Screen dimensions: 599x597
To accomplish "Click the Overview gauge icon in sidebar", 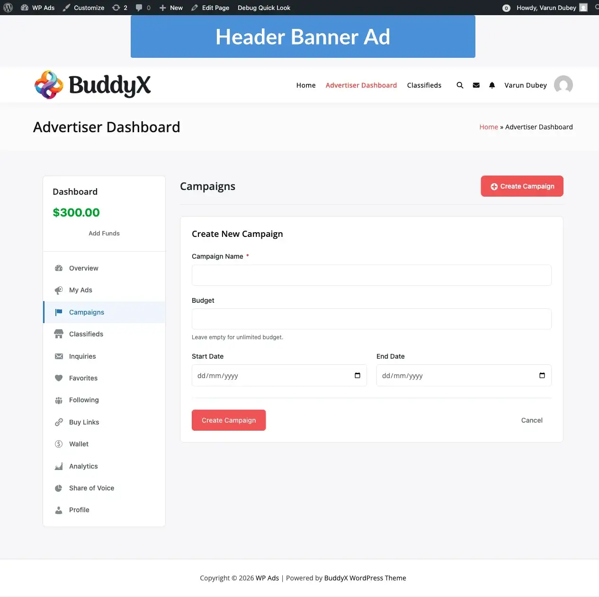I will click(x=59, y=268).
